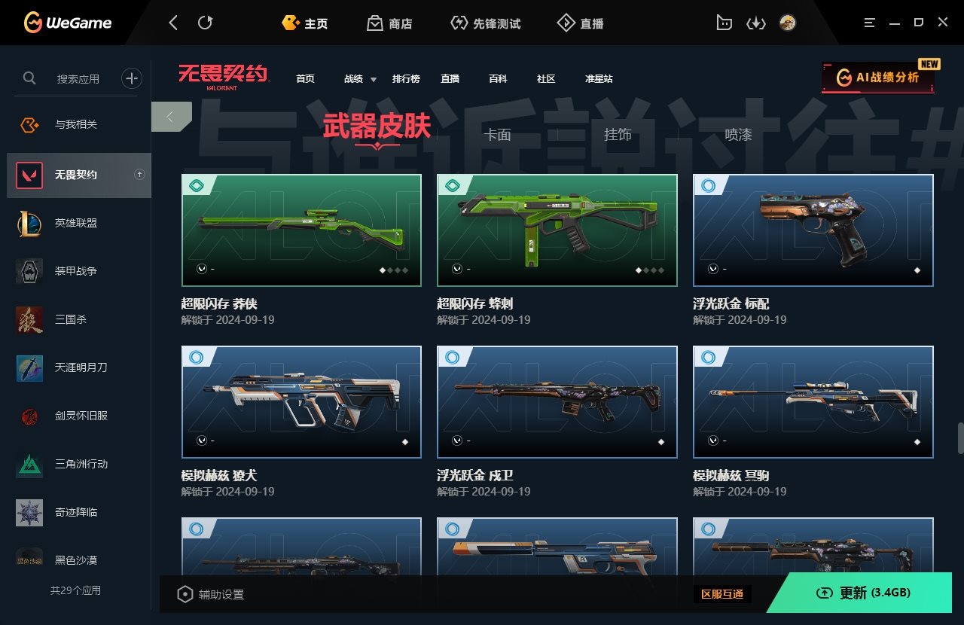Screen dimensions: 964x625
Task: Open the 商店 top menu
Action: click(x=389, y=23)
